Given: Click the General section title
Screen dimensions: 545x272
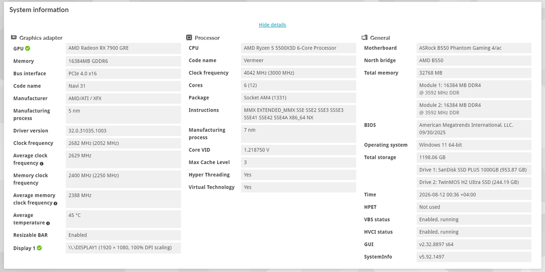Looking at the screenshot, I should (x=380, y=38).
